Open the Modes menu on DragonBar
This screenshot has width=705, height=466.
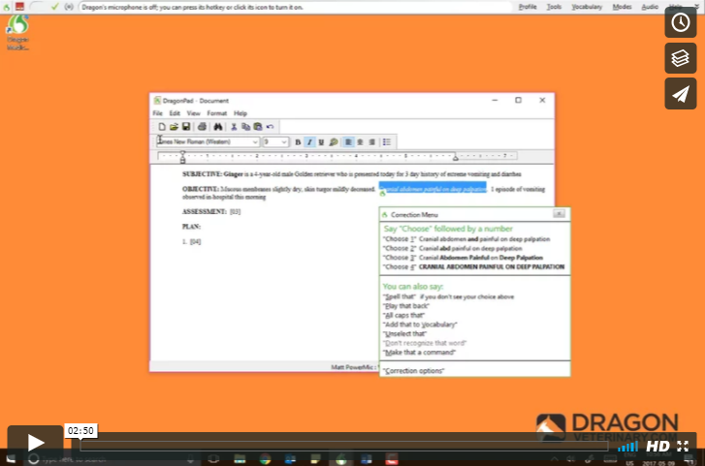pyautogui.click(x=622, y=7)
